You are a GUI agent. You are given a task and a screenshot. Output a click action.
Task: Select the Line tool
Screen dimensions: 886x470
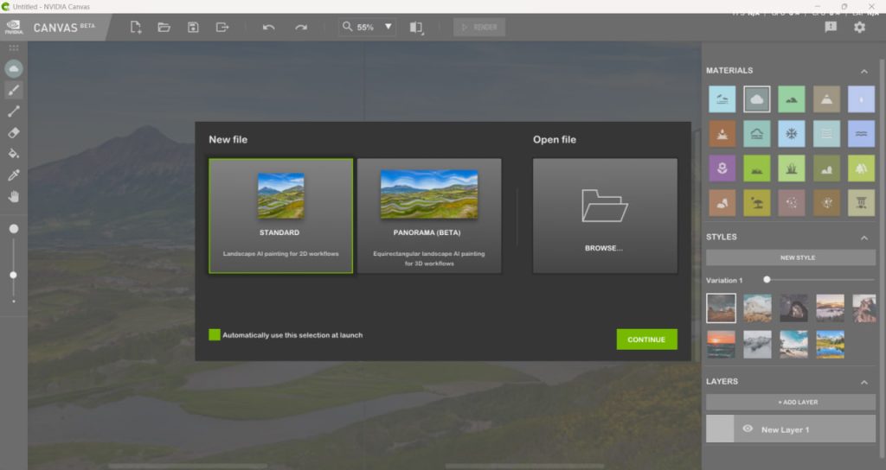14,111
